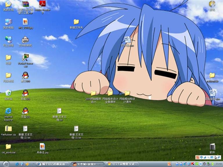Launch the QQ shortcut beside Internet Explorer

(26, 113)
